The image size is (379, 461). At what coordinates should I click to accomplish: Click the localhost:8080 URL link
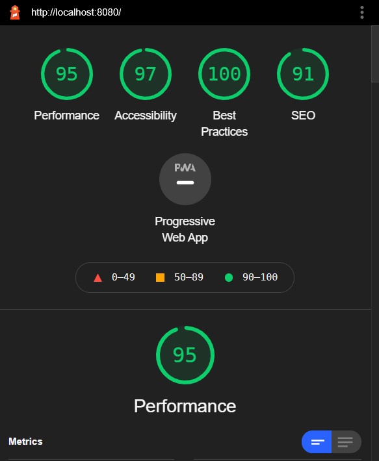click(x=76, y=12)
